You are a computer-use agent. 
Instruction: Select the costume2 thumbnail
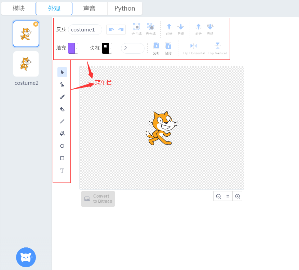pos(26,64)
